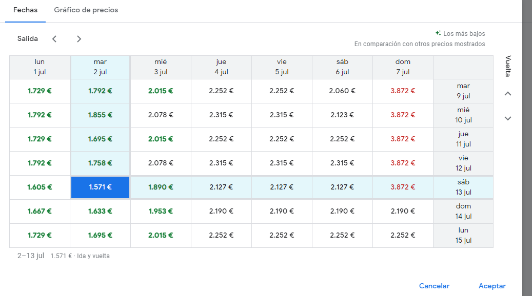Go to previous departure dates arrow
The image size is (532, 296).
54,39
